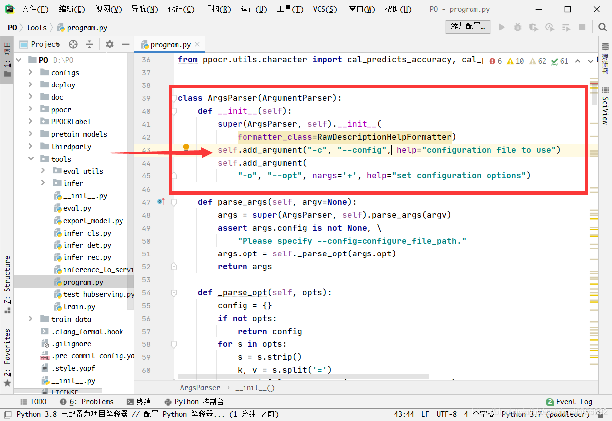Click line number 47 in the gutter
612x421 pixels.
pyautogui.click(x=146, y=202)
